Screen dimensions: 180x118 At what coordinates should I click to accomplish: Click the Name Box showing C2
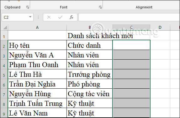pyautogui.click(x=18, y=17)
